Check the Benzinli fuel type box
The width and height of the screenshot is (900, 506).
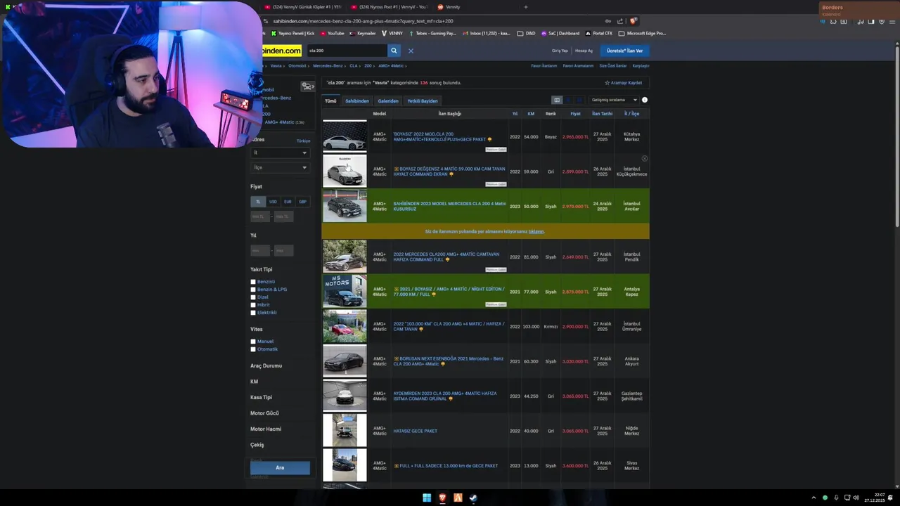(x=253, y=282)
